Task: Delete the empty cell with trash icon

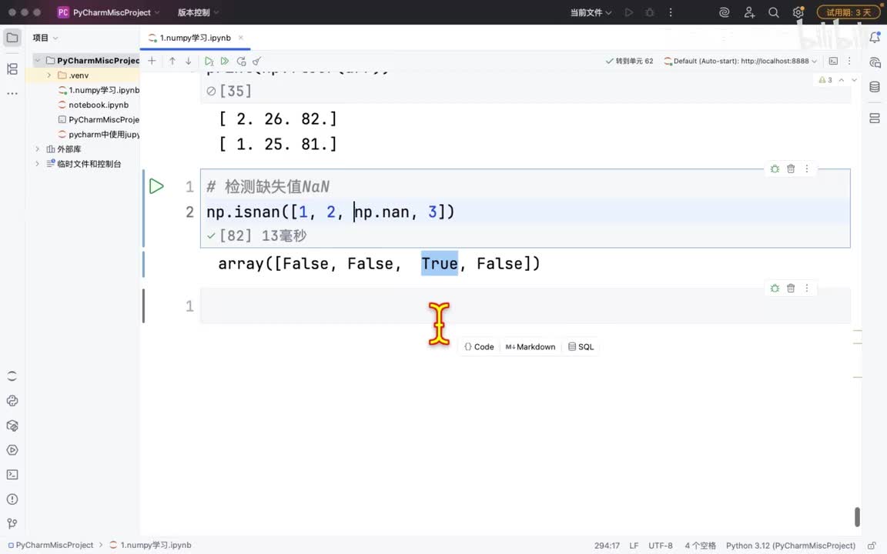Action: (791, 288)
